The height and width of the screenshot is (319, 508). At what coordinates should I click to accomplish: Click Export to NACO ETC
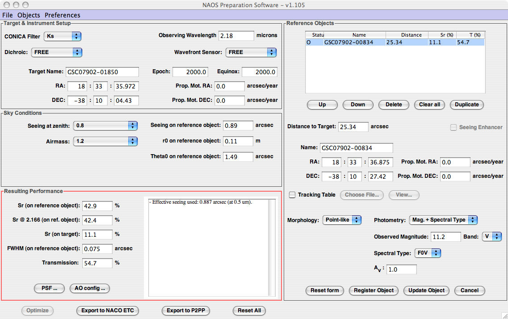108,311
